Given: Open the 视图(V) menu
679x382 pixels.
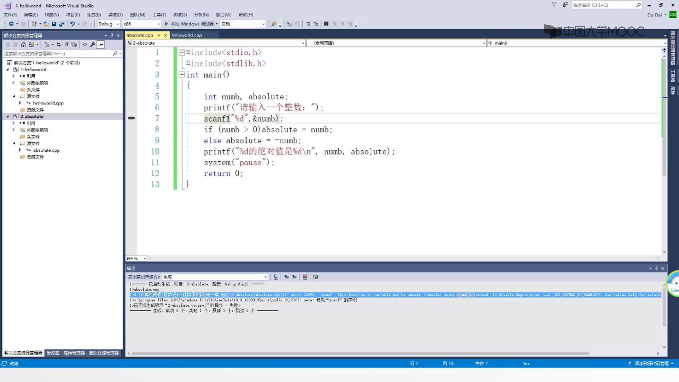Looking at the screenshot, I should coord(52,15).
